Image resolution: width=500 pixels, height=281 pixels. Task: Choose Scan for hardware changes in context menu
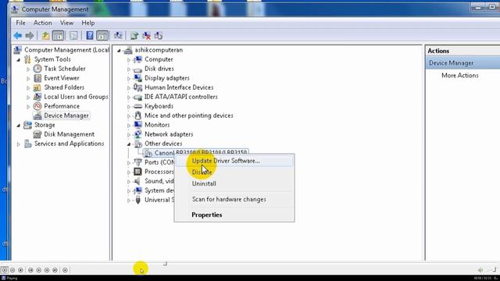(x=234, y=199)
